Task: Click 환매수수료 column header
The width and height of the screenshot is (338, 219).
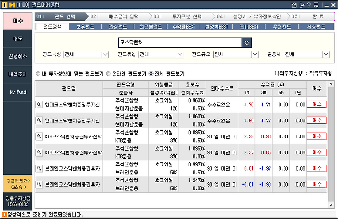Action: [222, 89]
